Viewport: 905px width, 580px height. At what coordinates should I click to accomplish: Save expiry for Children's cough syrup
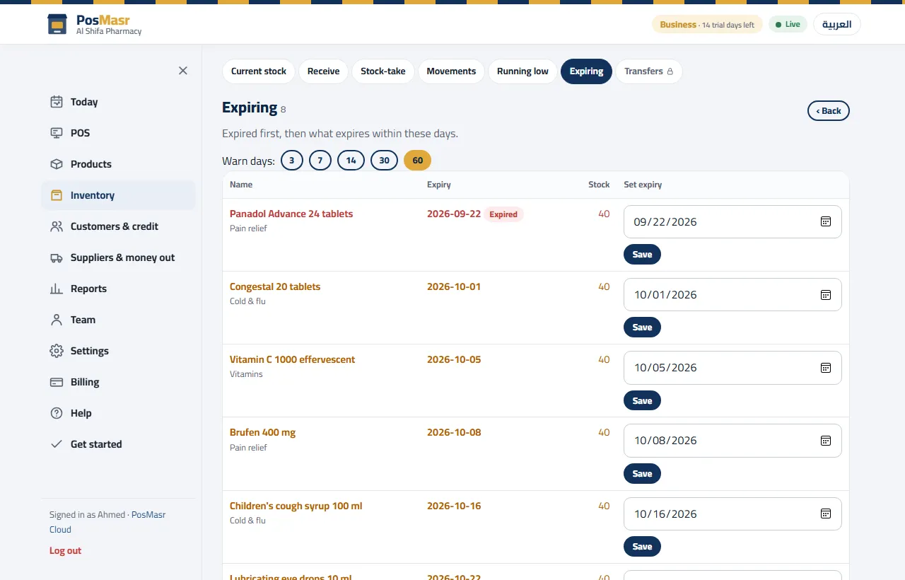[x=642, y=547]
